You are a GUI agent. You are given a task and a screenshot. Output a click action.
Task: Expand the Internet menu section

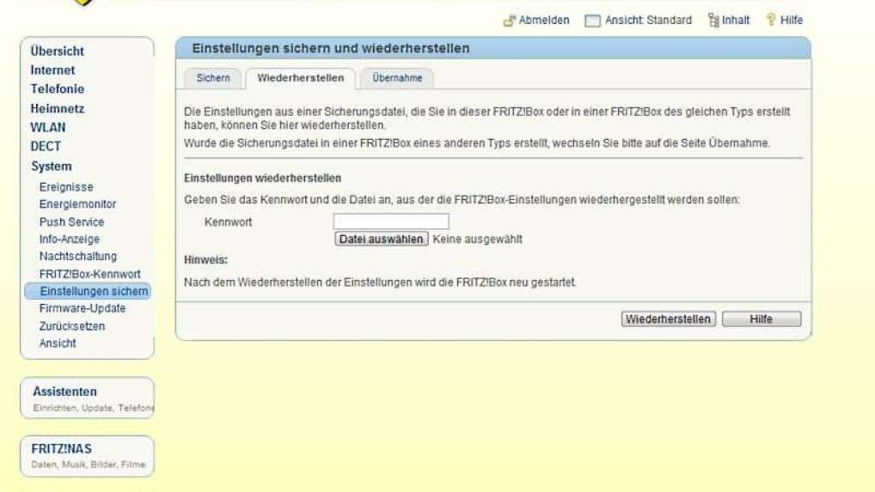(x=52, y=70)
